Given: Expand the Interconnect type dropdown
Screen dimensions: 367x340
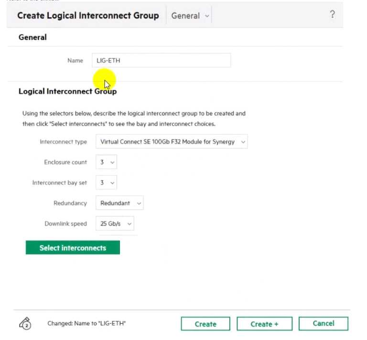Looking at the screenshot, I should [172, 142].
